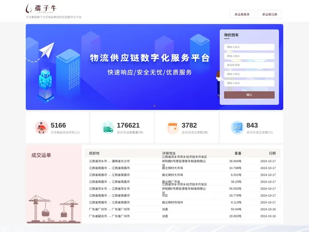Image resolution: width=309 pixels, height=232 pixels.
Task: Open the 承运商登录 carrier login button
Action: click(x=242, y=15)
